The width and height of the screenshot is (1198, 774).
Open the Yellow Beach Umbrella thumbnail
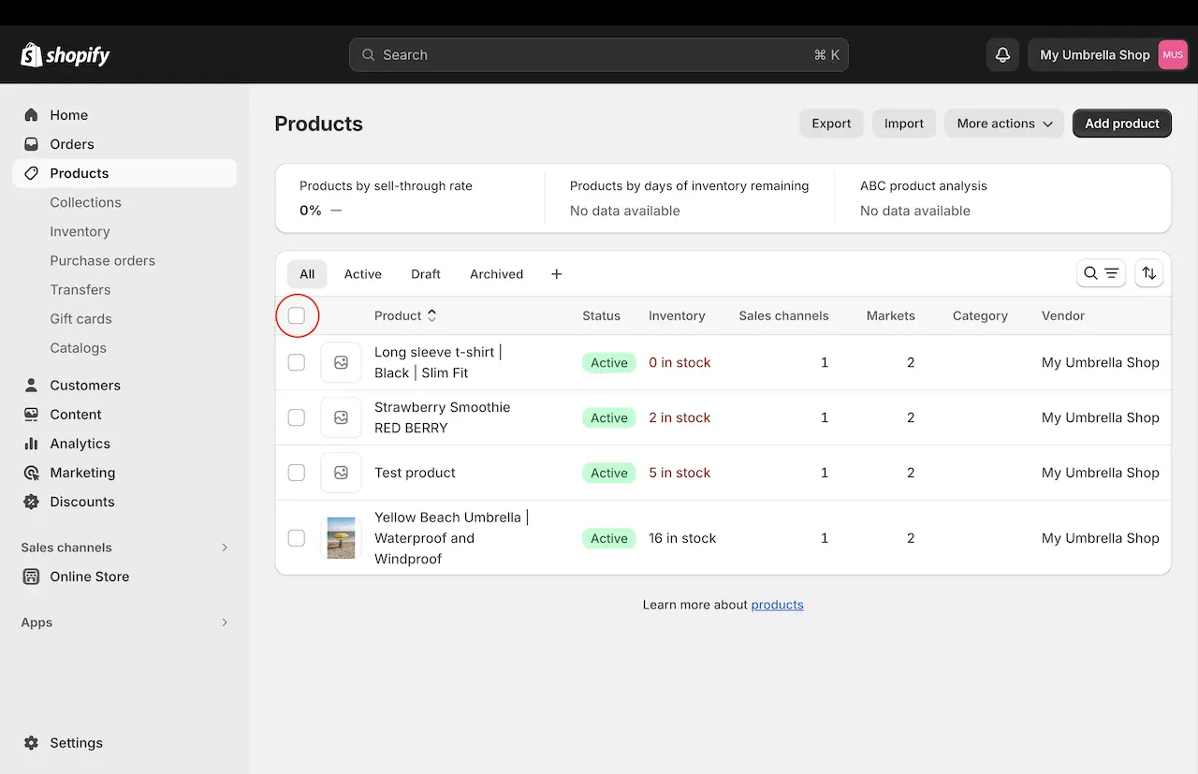click(341, 538)
